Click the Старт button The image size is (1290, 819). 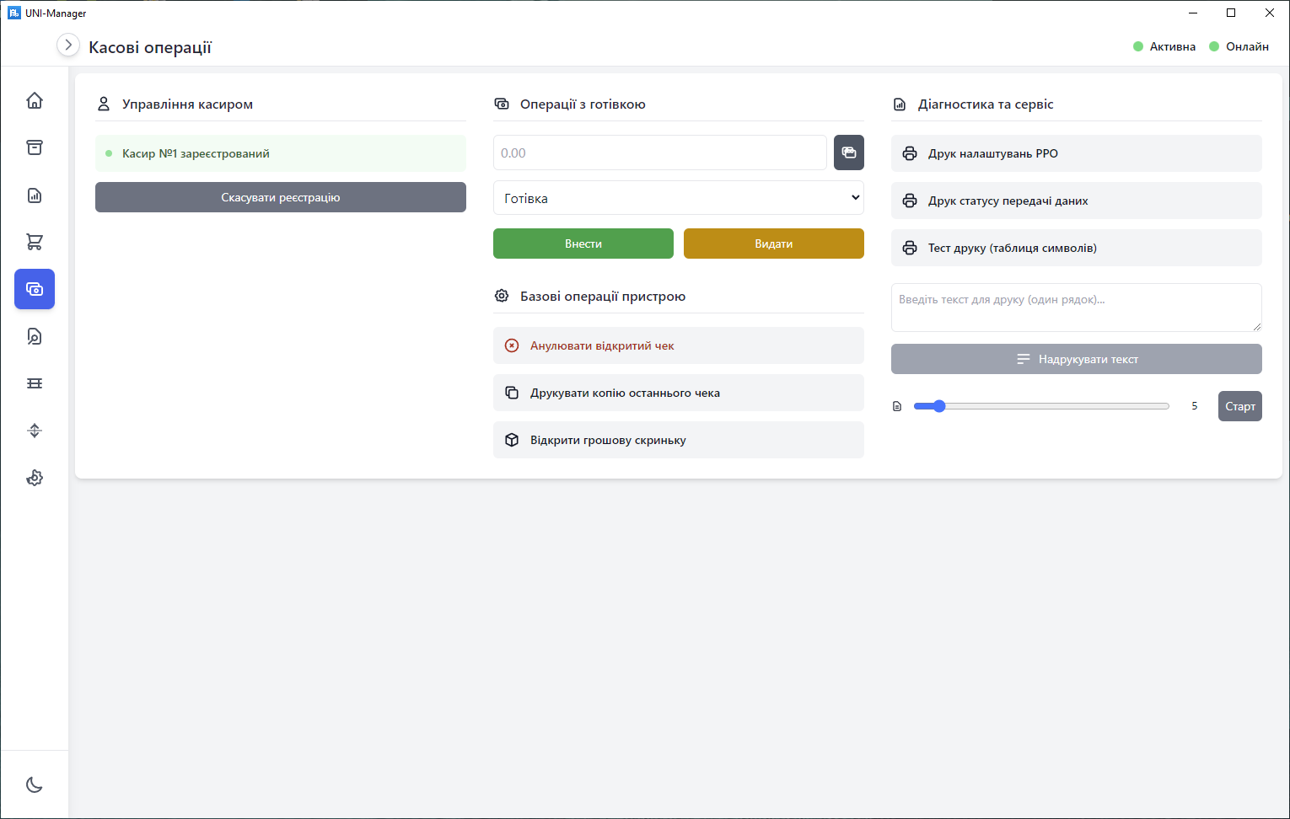click(1240, 406)
